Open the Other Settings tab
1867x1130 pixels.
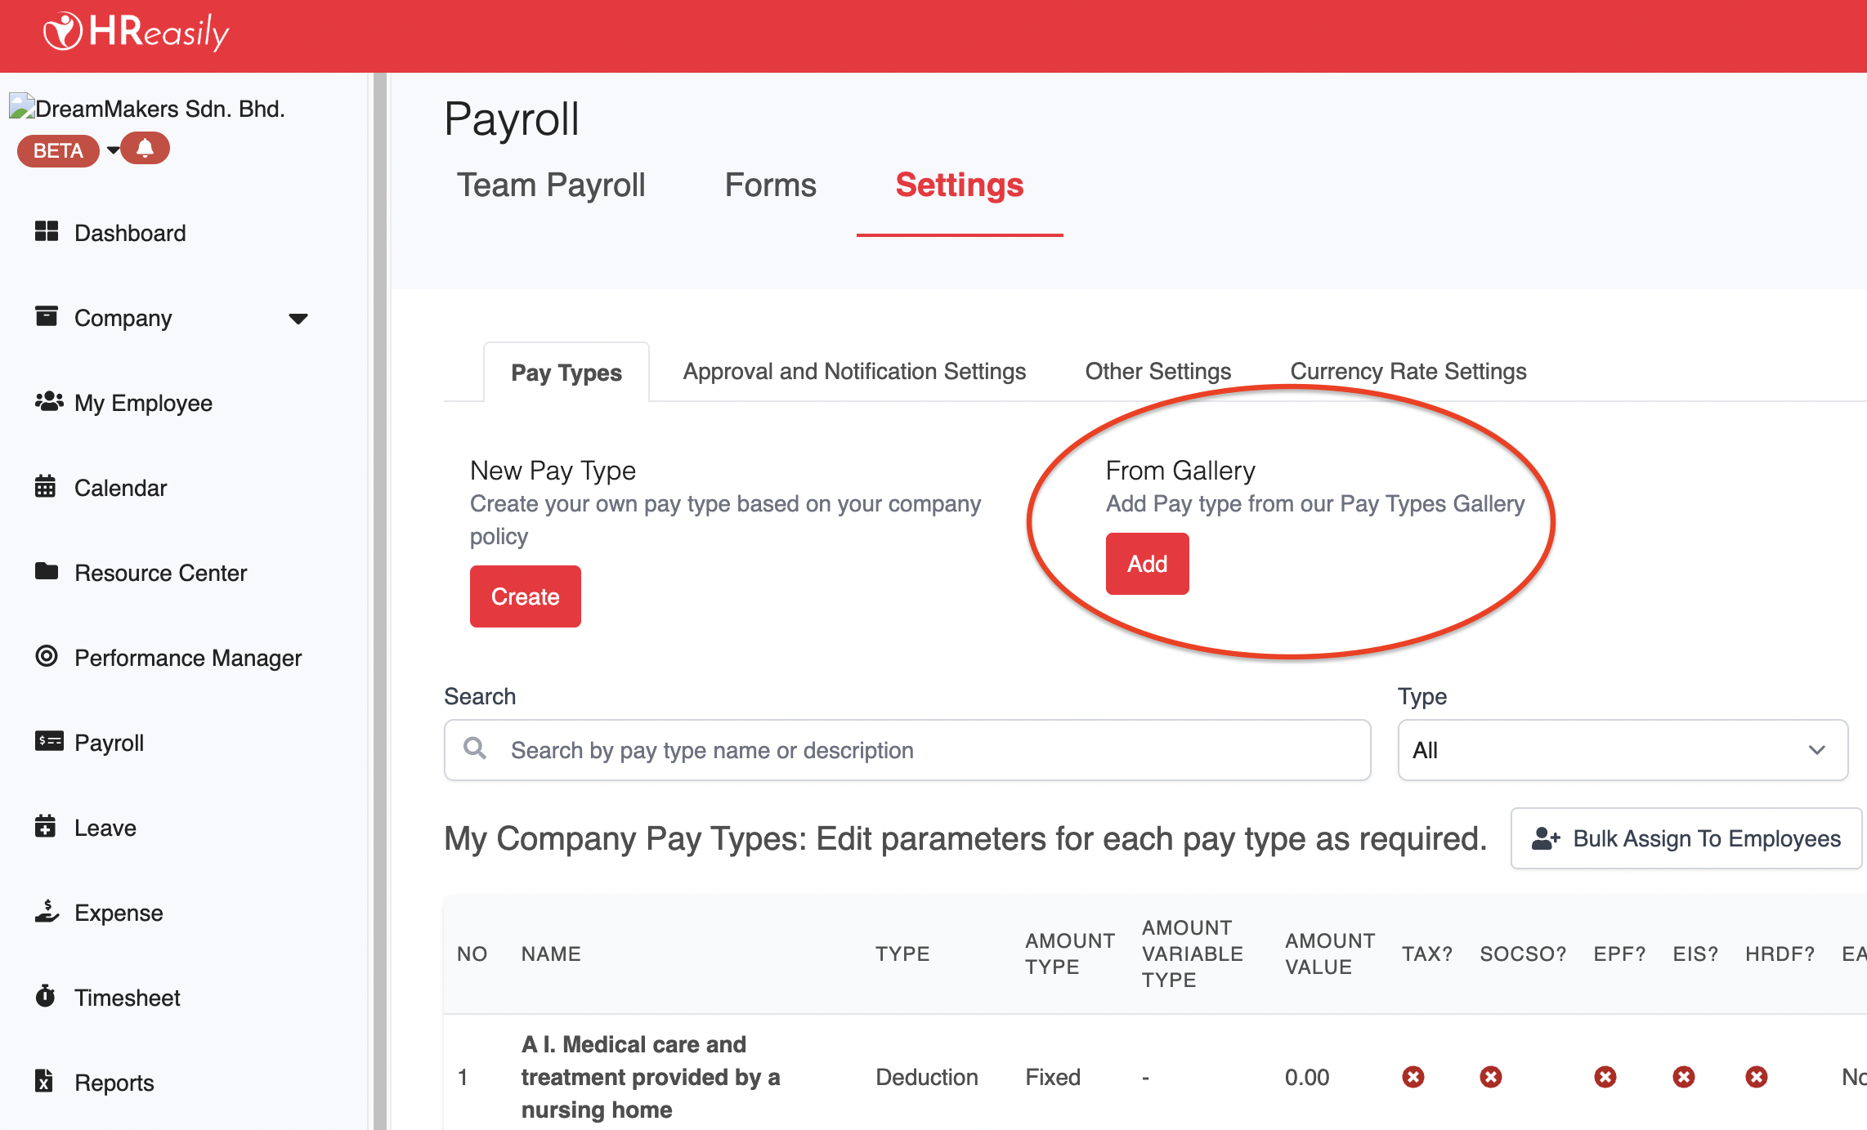[1157, 372]
